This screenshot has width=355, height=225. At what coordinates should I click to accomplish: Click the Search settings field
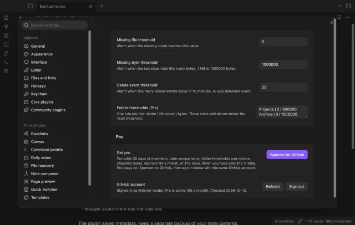pos(55,25)
